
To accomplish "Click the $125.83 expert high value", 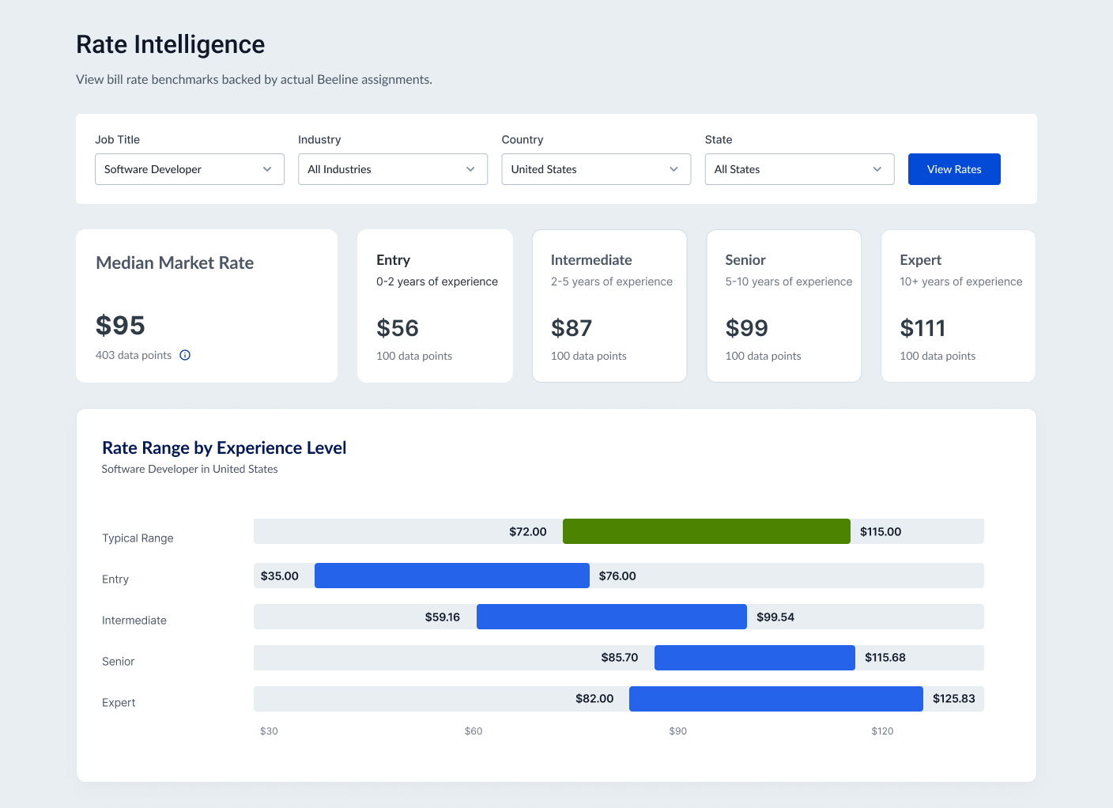I will pos(954,699).
